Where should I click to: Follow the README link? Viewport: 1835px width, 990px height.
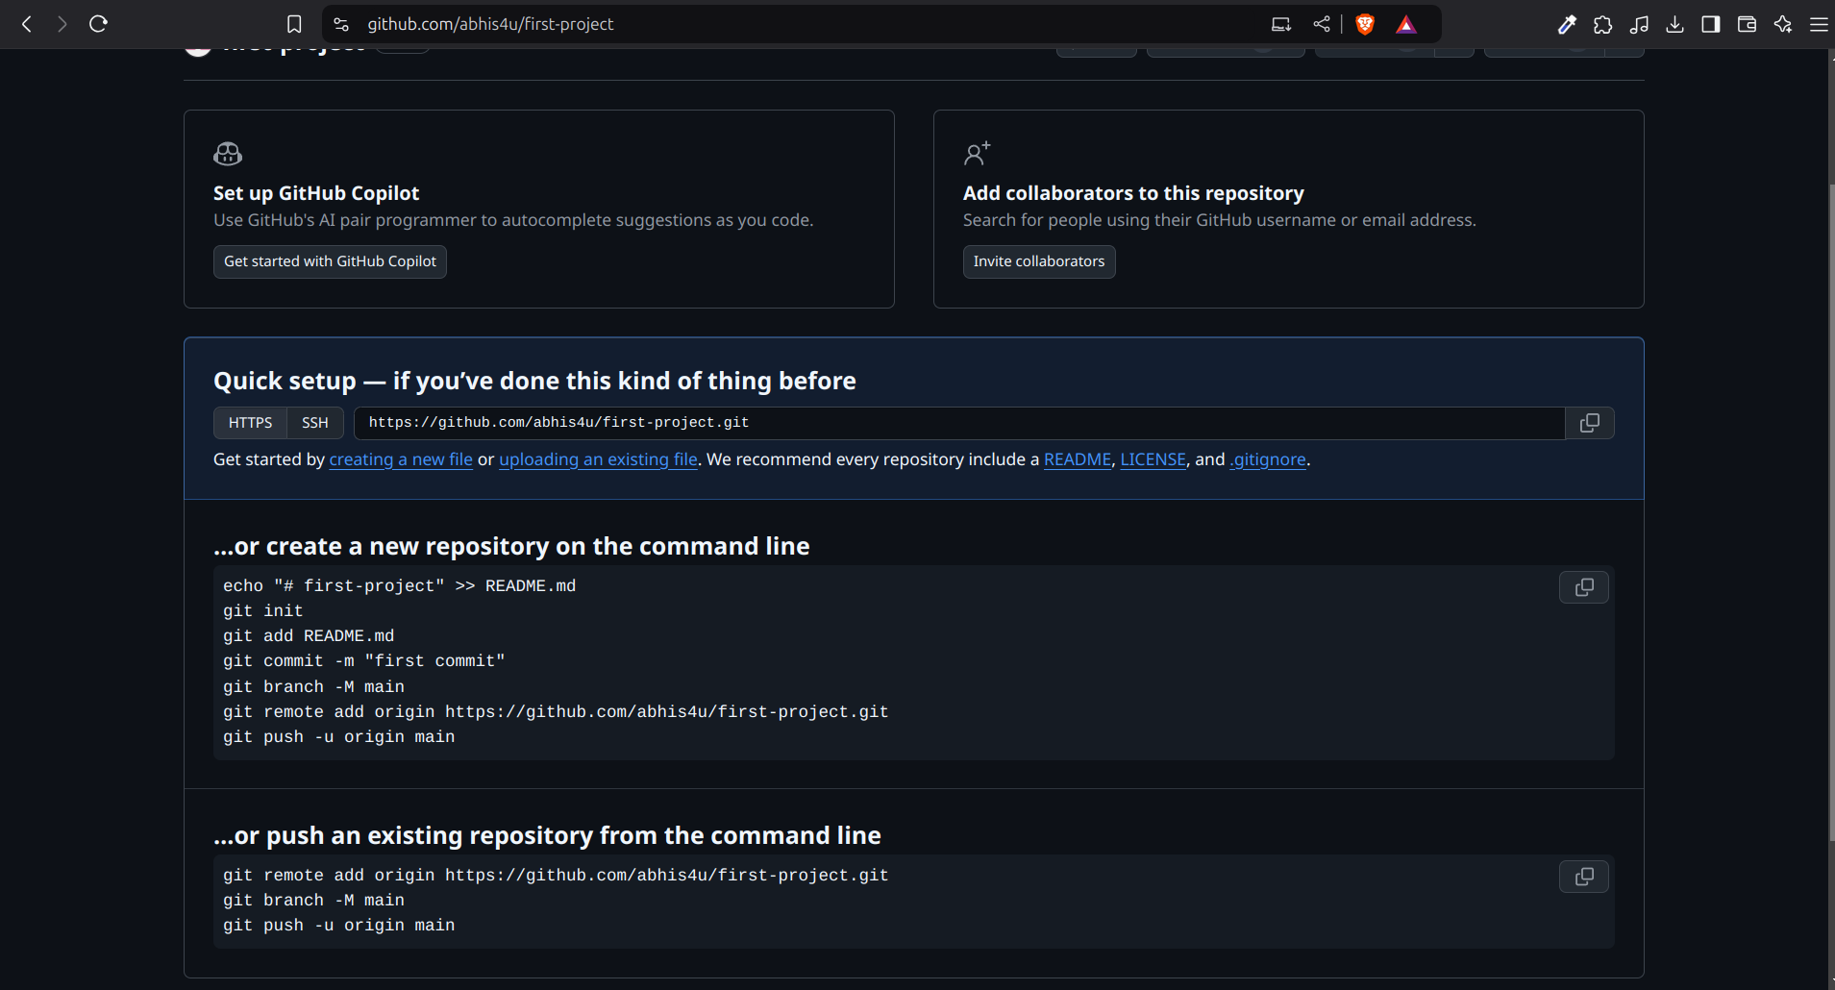pos(1078,459)
